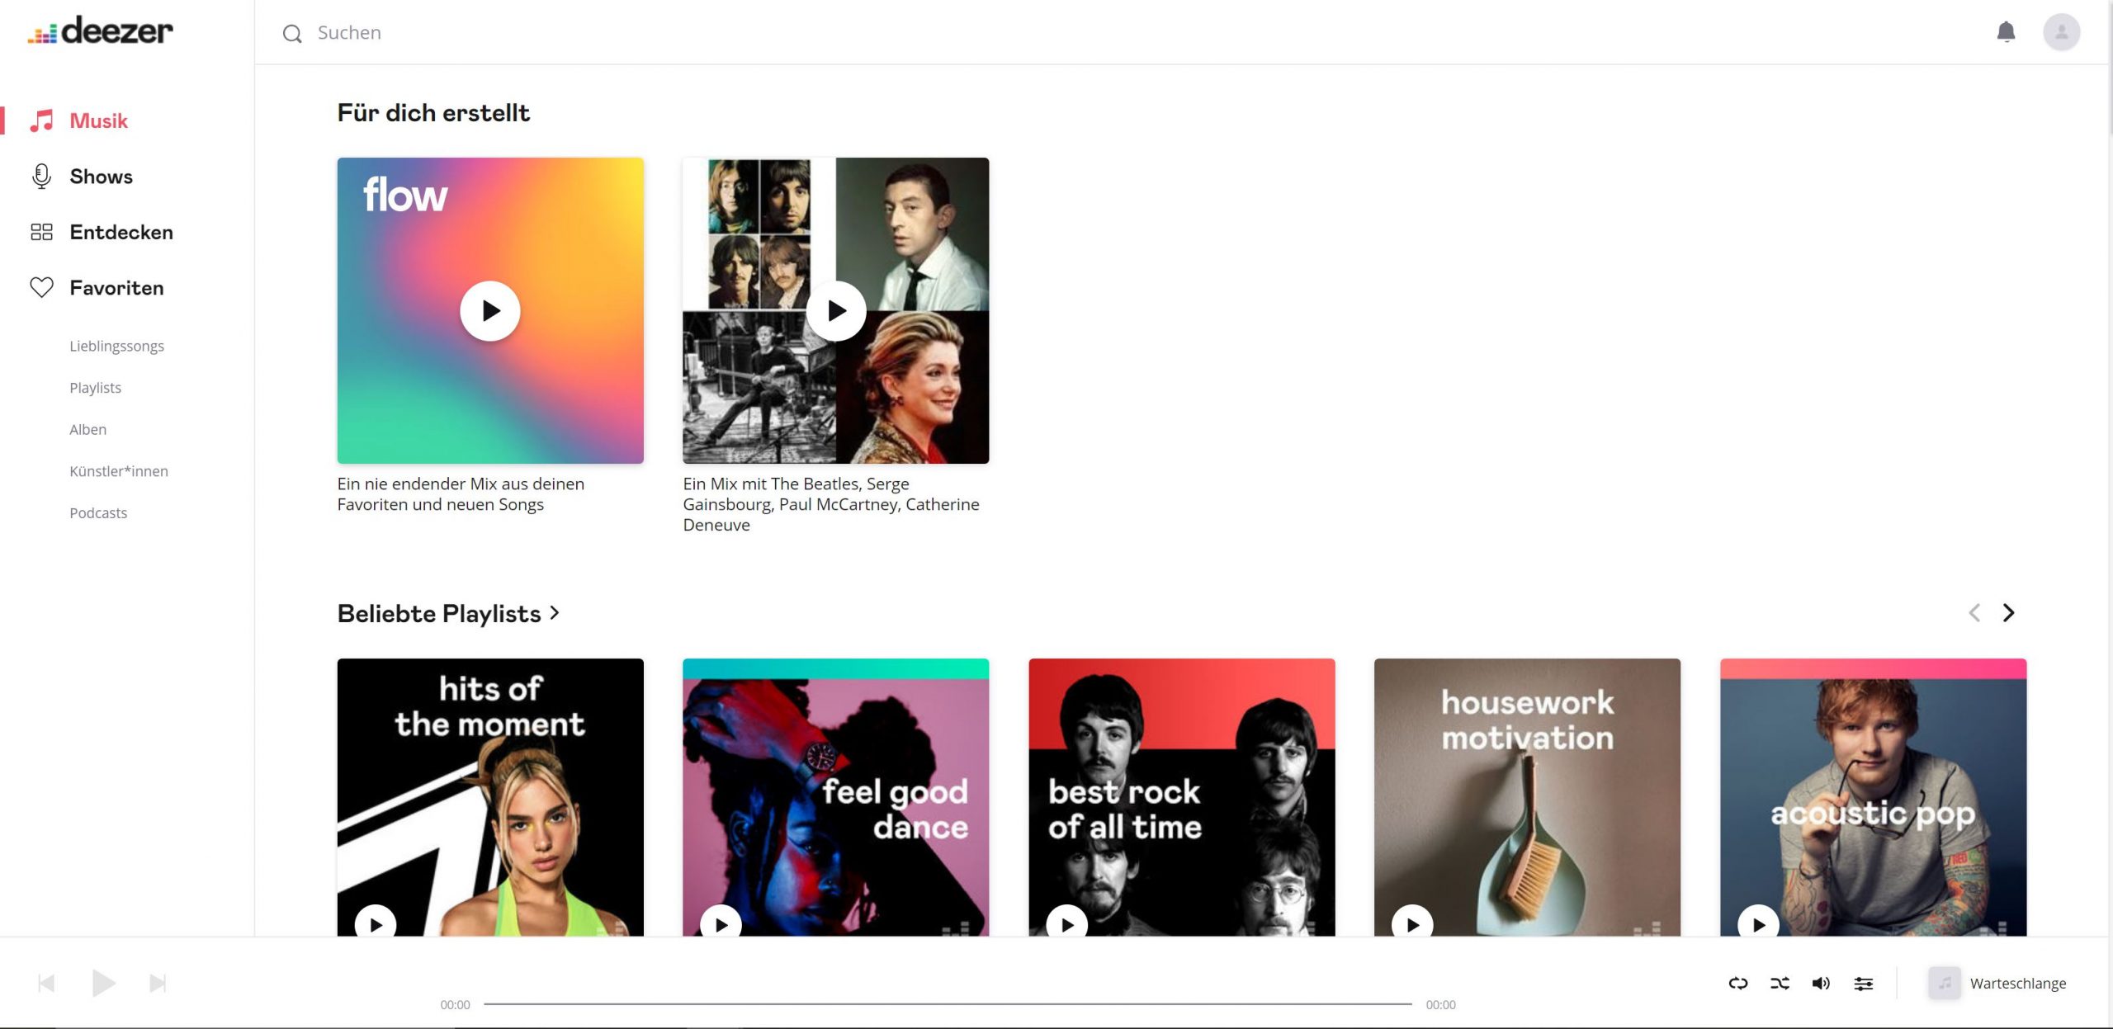This screenshot has height=1029, width=2113.
Task: Open the Shows section in sidebar
Action: point(101,177)
